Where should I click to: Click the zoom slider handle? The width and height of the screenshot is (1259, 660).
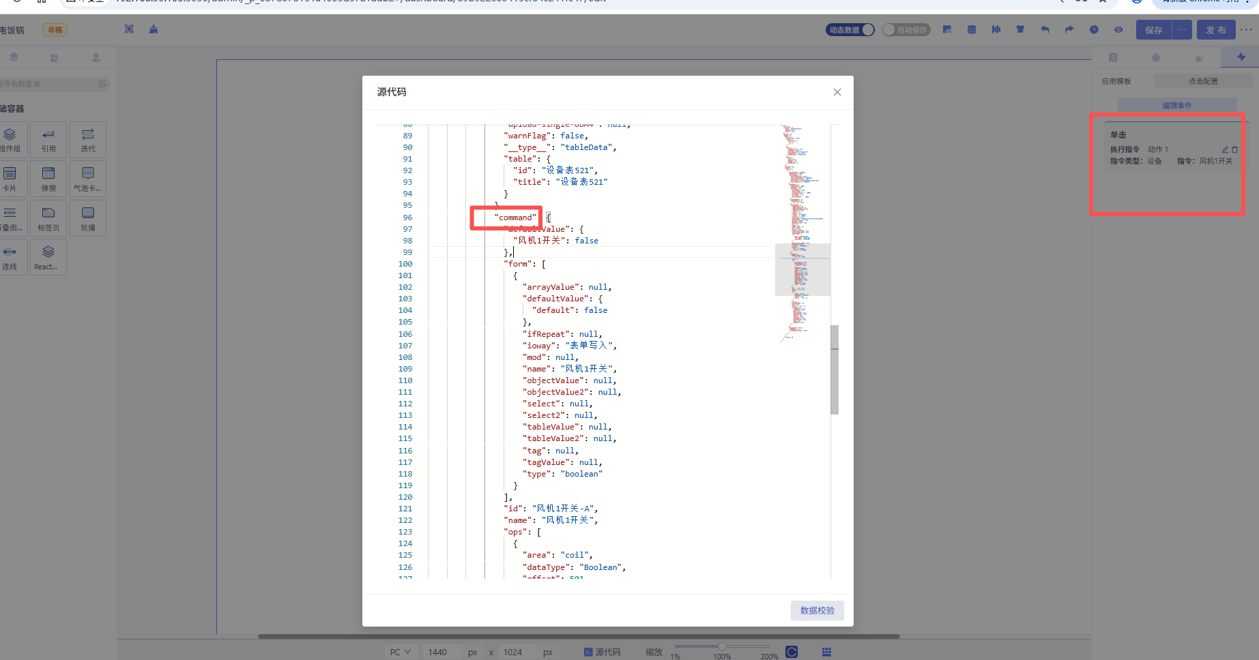[x=721, y=646]
